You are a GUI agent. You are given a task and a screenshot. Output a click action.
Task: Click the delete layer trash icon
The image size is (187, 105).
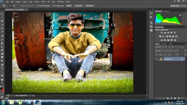tap(182, 98)
